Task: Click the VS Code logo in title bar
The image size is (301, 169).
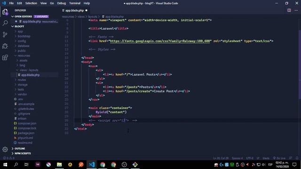Action: [x=4, y=3]
